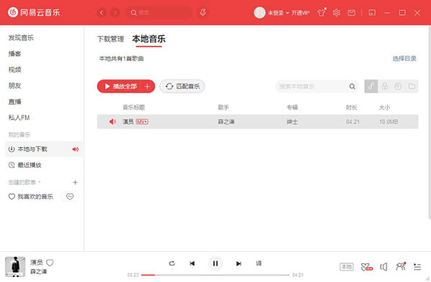This screenshot has height=282, width=431.
Task: Like the current song with heart icon
Action: [50, 263]
